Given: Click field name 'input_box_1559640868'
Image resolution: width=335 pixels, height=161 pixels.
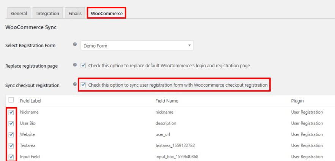Looking at the screenshot, I should pos(177,157).
